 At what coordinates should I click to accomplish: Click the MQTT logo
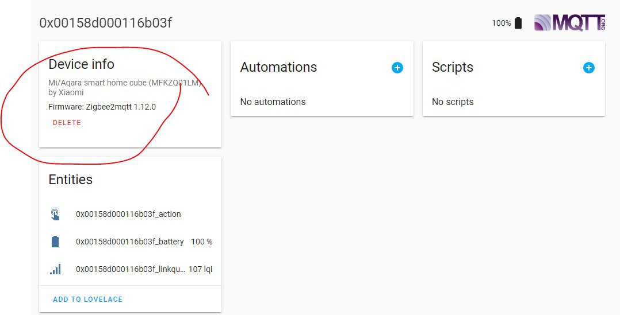coord(569,23)
